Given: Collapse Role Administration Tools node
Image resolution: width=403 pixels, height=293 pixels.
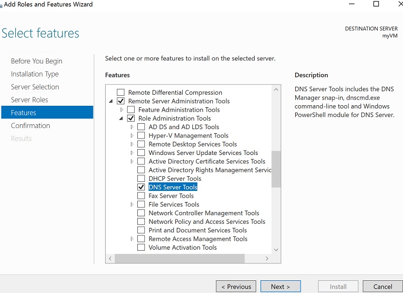Looking at the screenshot, I should [121, 118].
